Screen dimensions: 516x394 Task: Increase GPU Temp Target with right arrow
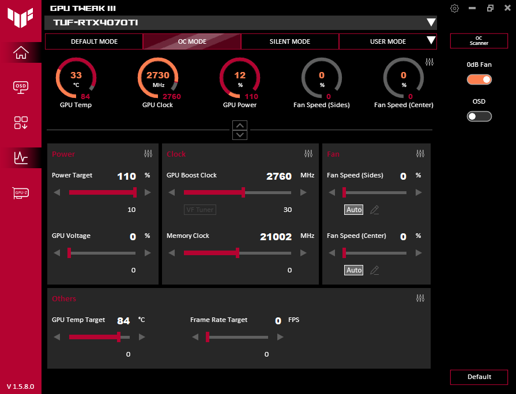coord(142,337)
